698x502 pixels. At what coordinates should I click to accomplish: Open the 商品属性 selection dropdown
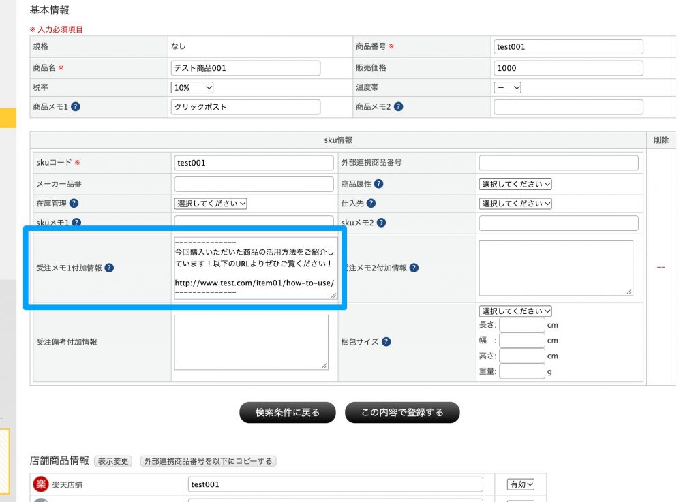(x=515, y=184)
